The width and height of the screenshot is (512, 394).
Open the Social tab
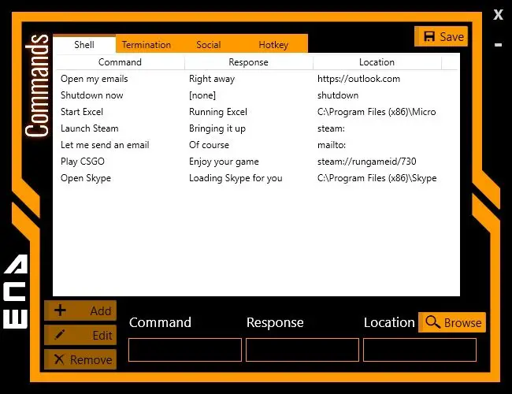click(208, 45)
